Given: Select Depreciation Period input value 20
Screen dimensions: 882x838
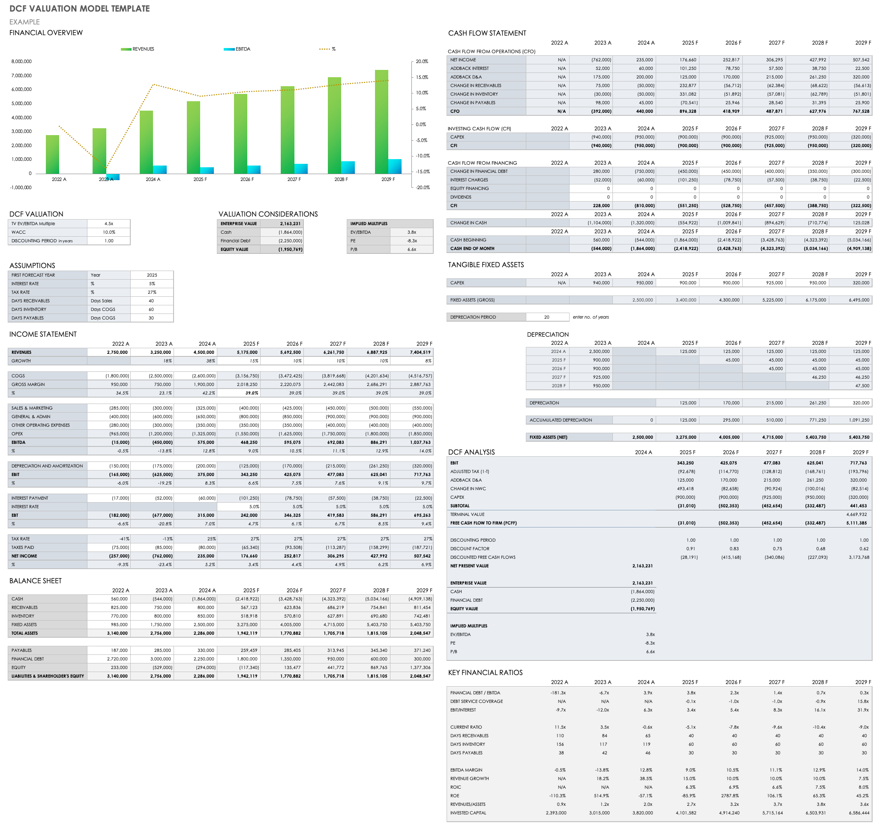Looking at the screenshot, I should tap(547, 317).
